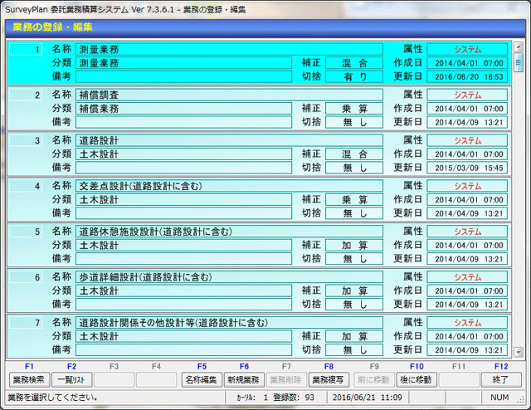Move the entry later with 後に移動
Screen dimensions: 531x410
pos(417,380)
